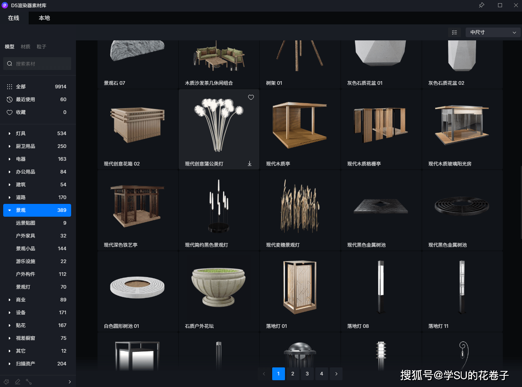Screen dimensions: 522x387
Task: Expand the 灯具 category arrow
Action: (x=10, y=134)
